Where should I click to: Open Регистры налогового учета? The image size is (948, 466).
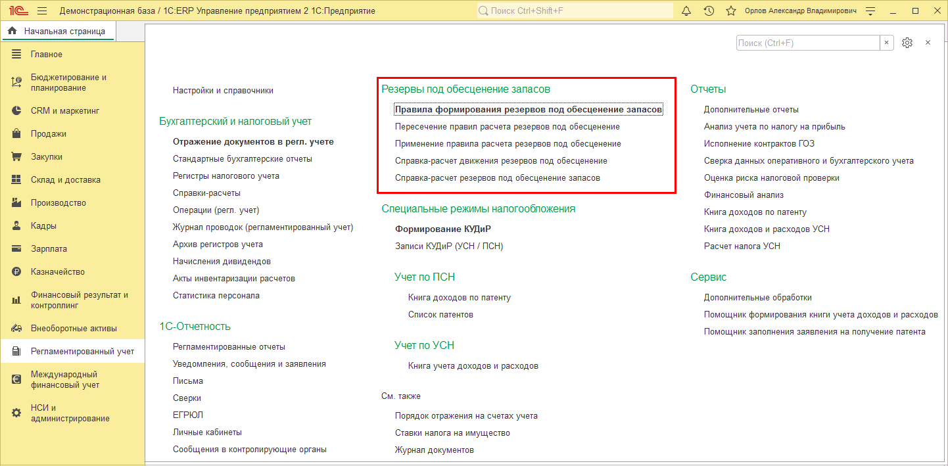(x=226, y=176)
